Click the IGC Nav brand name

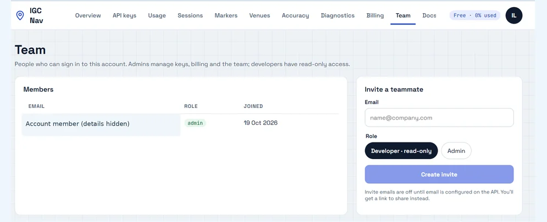(36, 15)
